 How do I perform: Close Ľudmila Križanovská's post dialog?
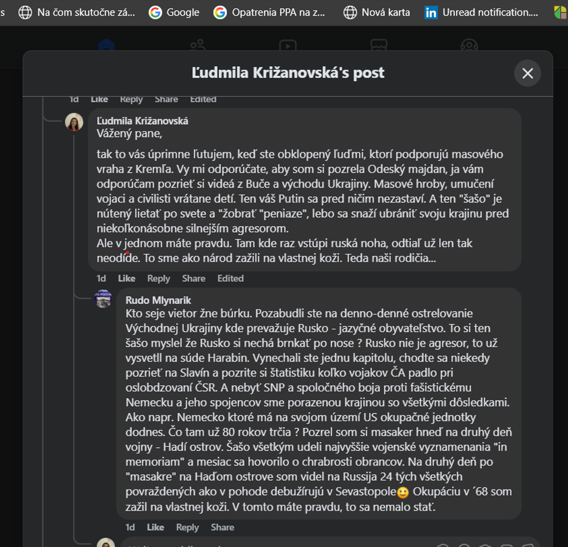[x=528, y=73]
